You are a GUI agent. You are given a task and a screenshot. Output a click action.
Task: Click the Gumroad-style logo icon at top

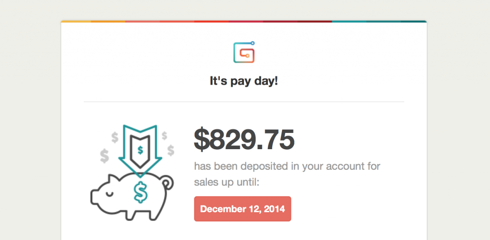(244, 52)
